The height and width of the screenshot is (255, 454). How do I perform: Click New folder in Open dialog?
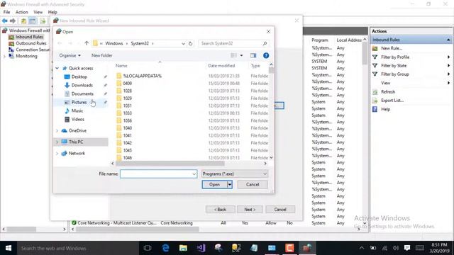click(x=101, y=55)
